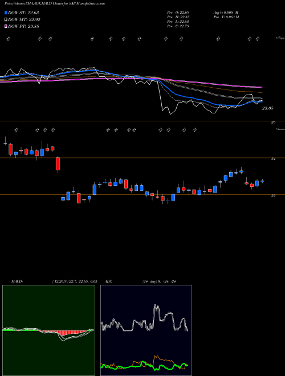
Task: Click the white DOW MT legend swatch
Action: (6, 20)
